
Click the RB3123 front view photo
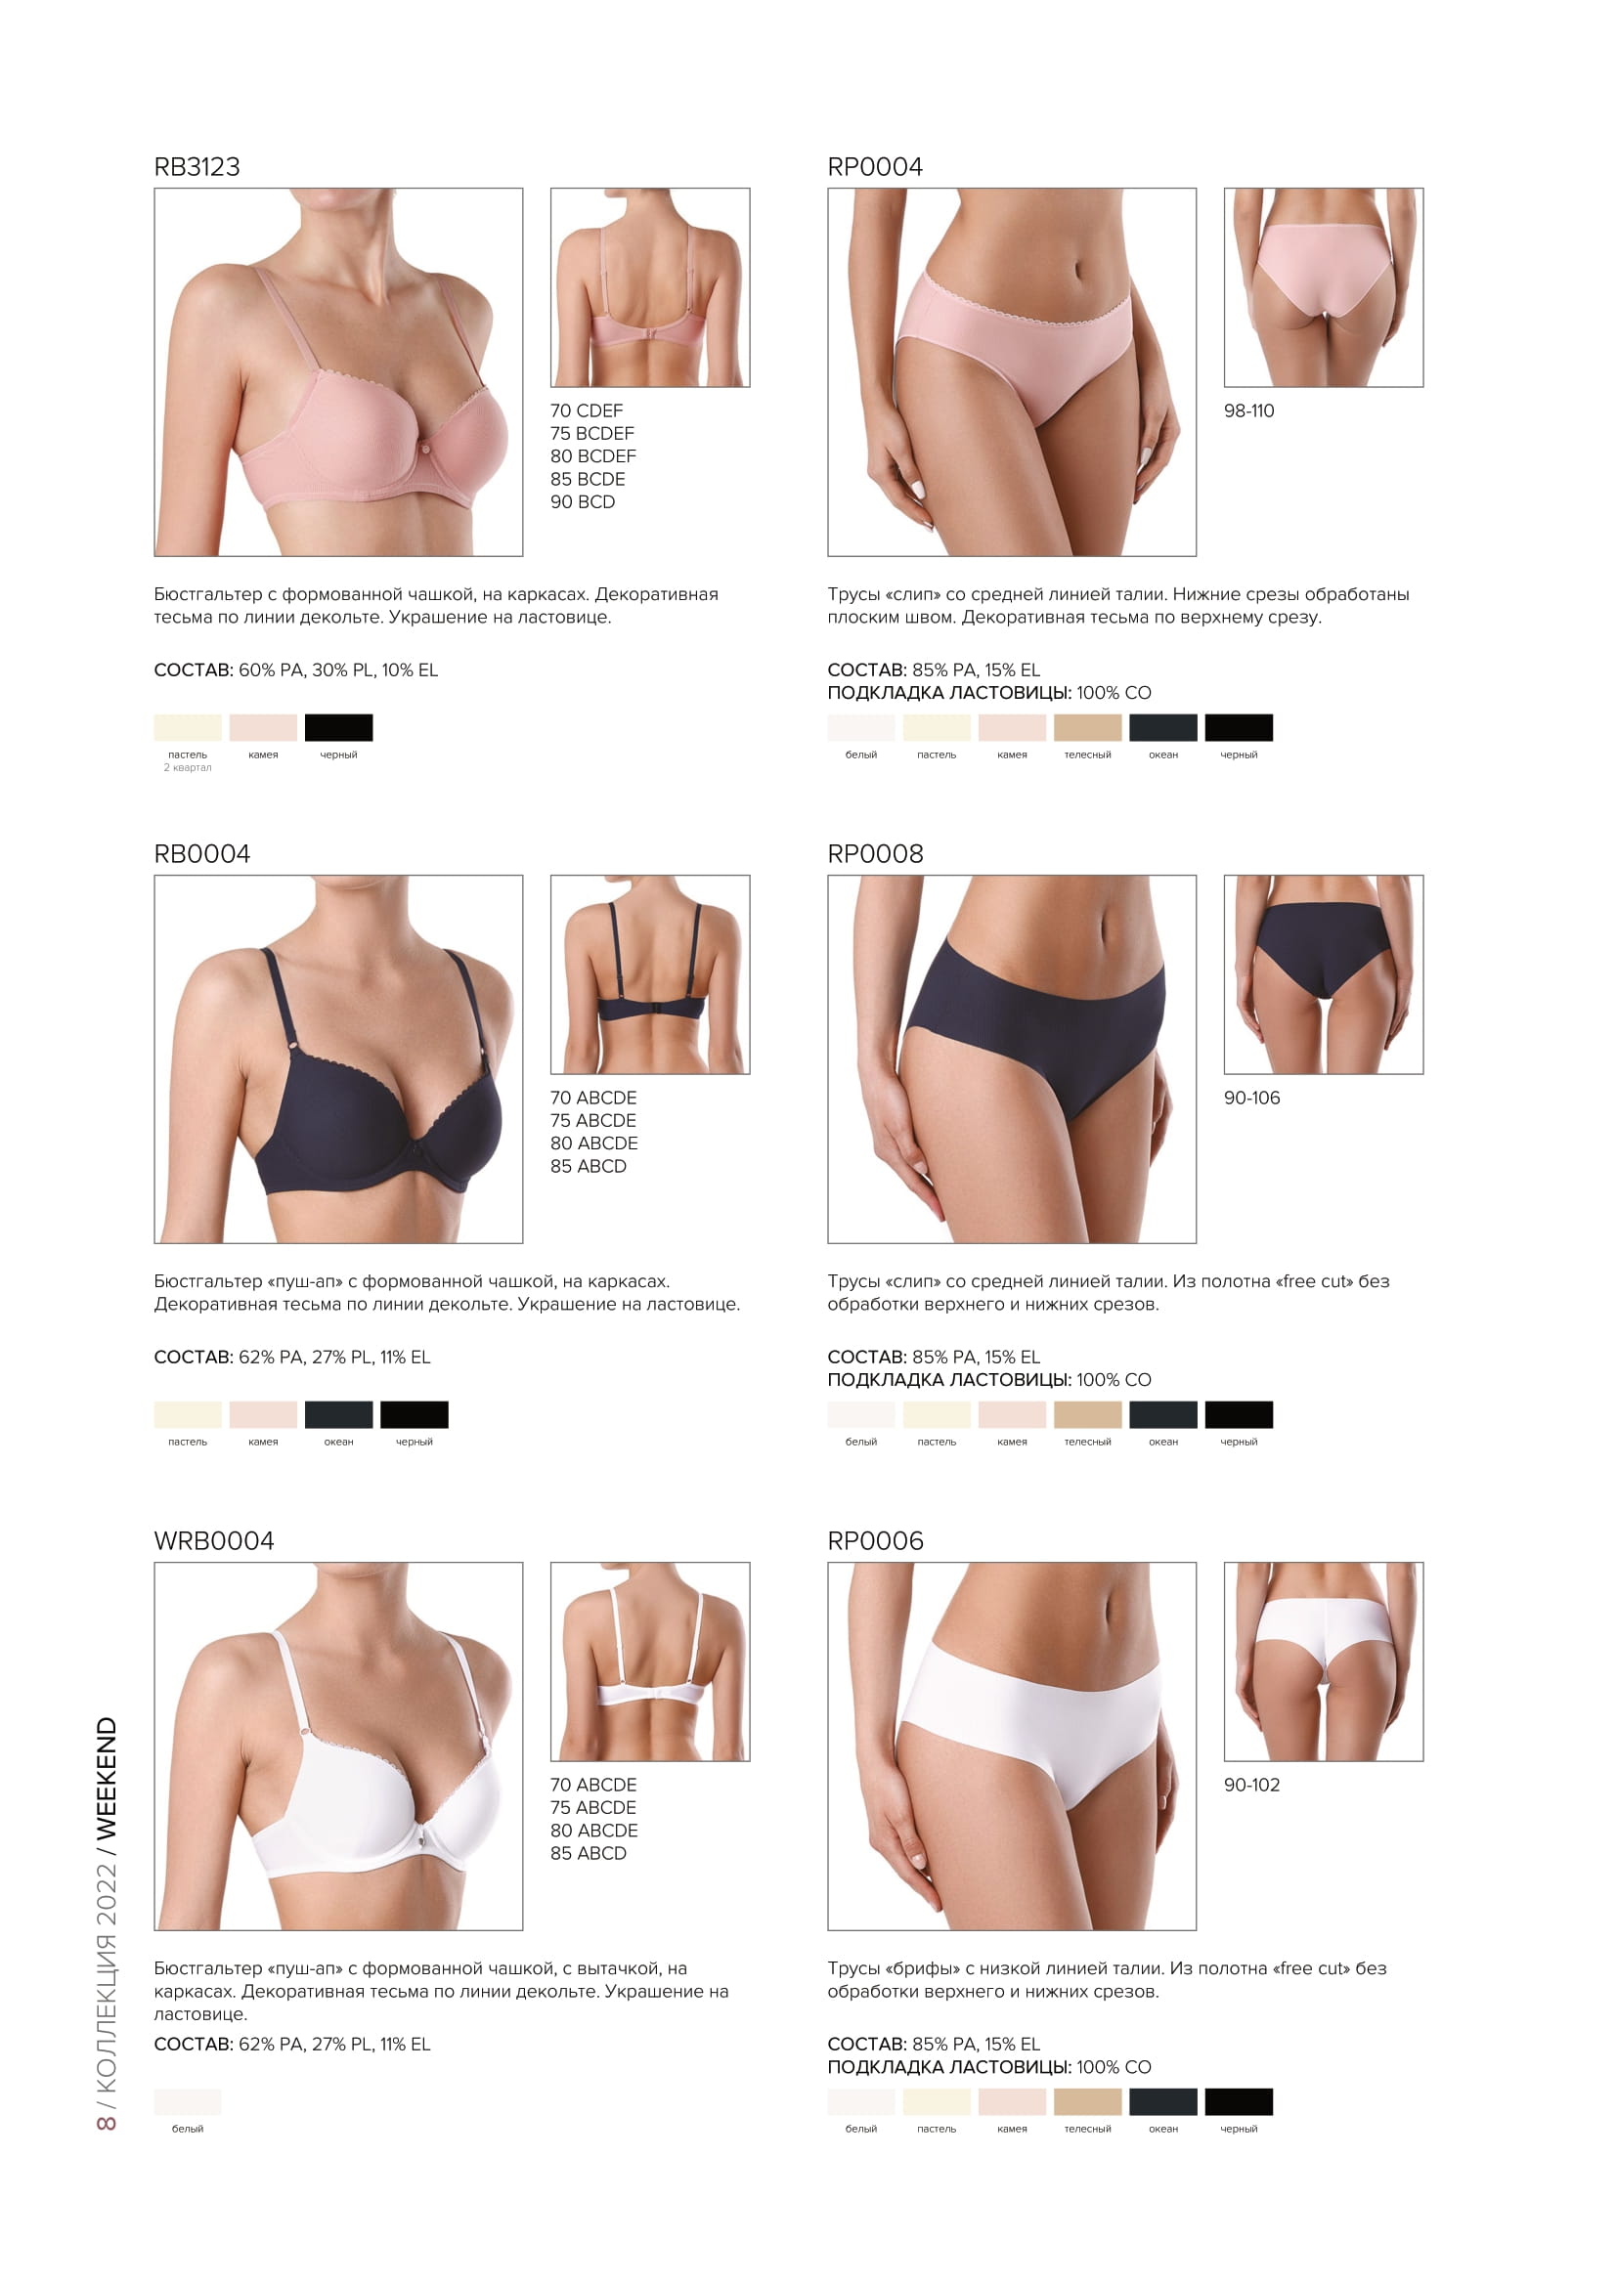[338, 372]
